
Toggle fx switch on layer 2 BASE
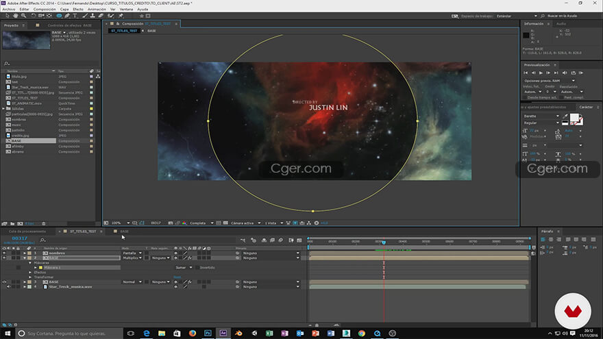[190, 258]
